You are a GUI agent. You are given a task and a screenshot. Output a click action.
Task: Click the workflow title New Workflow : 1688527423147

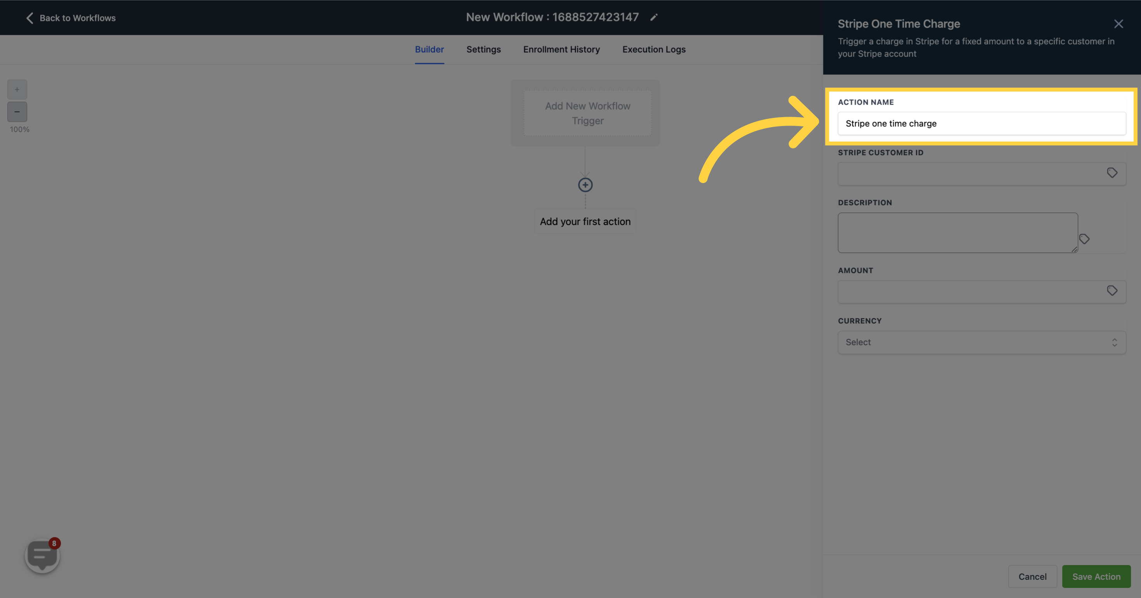click(552, 17)
